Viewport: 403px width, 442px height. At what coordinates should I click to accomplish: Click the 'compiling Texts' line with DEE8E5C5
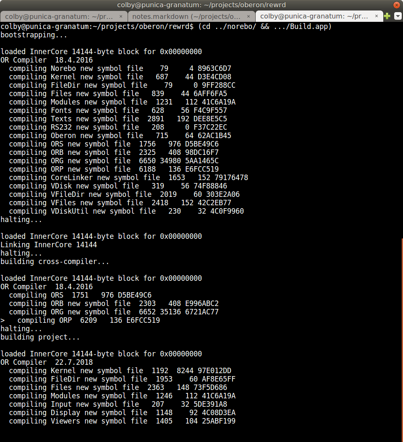point(118,119)
